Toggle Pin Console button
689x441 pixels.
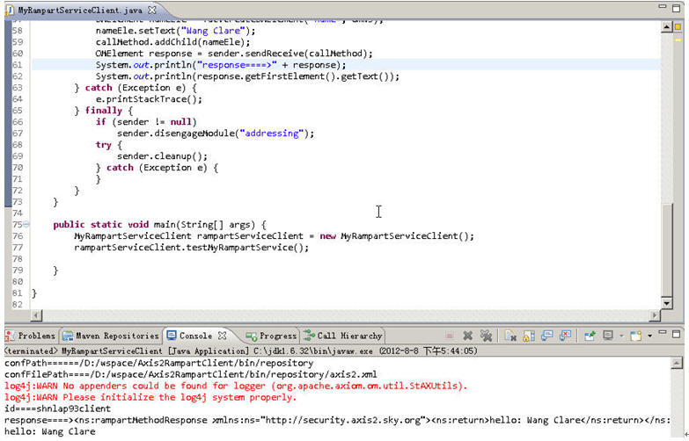click(x=590, y=336)
